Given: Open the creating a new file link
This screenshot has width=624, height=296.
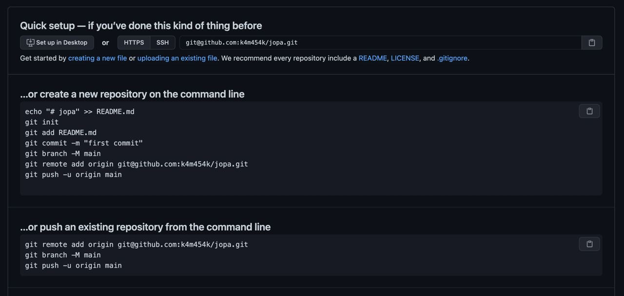Looking at the screenshot, I should 97,58.
